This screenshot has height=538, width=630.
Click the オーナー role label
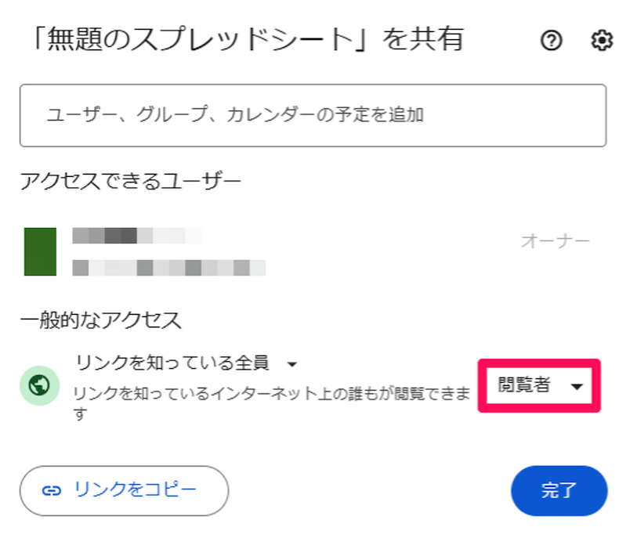pyautogui.click(x=555, y=241)
